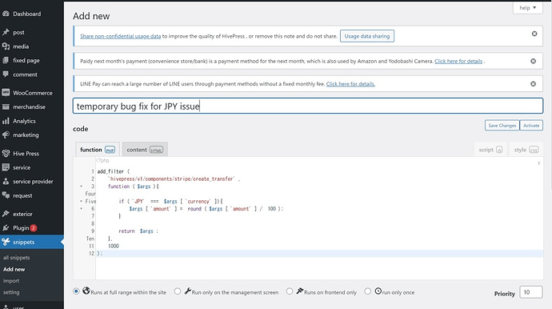The image size is (552, 309).
Task: Dismiss the LINE Pay notice
Action: [x=534, y=84]
